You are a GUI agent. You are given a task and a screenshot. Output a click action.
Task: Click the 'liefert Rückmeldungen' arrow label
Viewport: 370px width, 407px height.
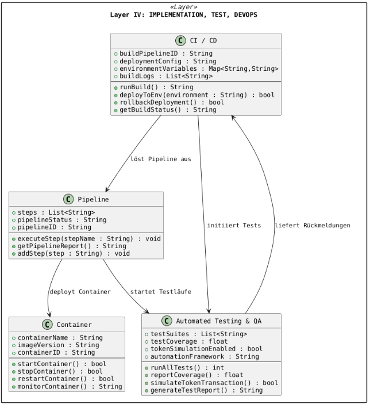click(312, 225)
